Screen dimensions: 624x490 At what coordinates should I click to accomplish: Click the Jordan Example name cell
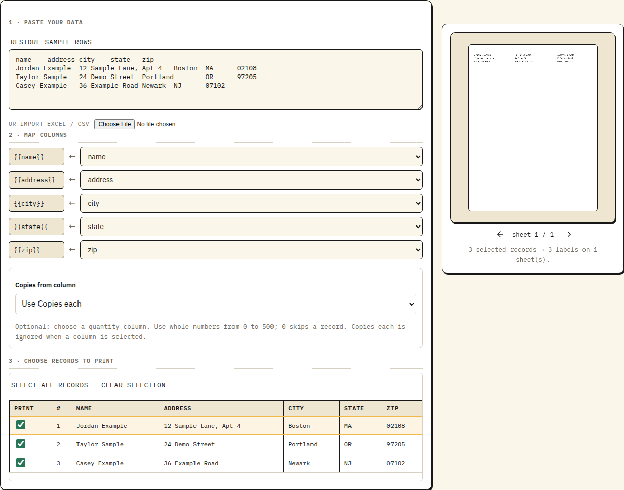(115, 426)
